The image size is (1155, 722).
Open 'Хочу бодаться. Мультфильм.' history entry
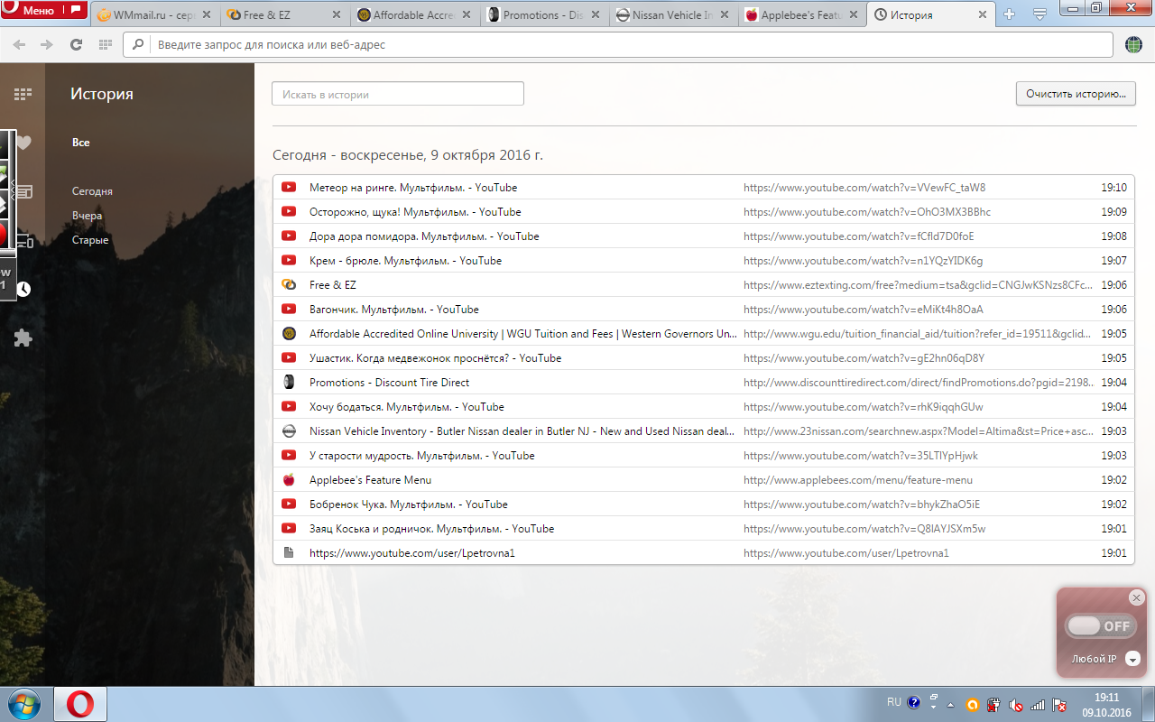tap(407, 407)
